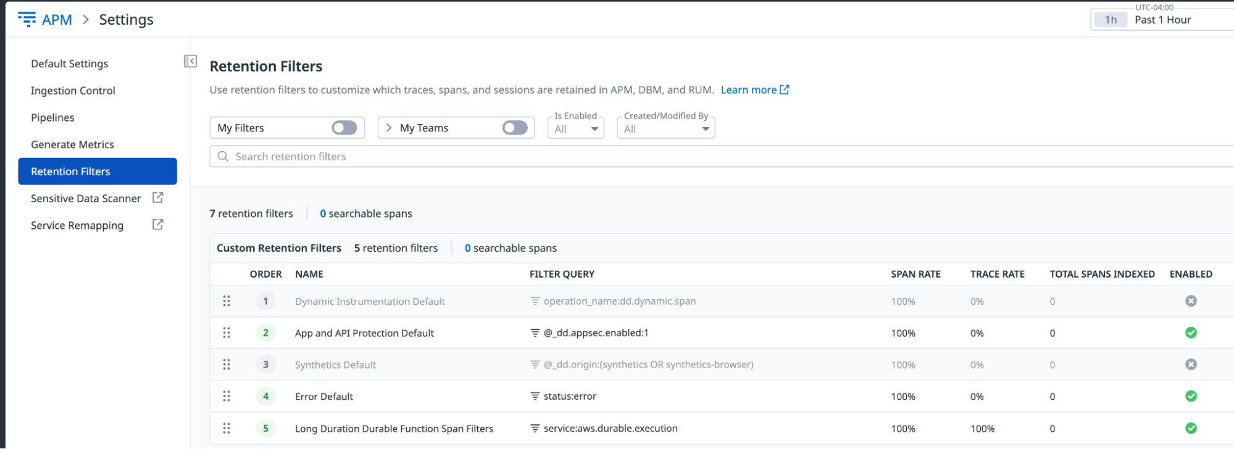The image size is (1234, 449).
Task: Open Sensitive Data Scanner section
Action: click(86, 199)
